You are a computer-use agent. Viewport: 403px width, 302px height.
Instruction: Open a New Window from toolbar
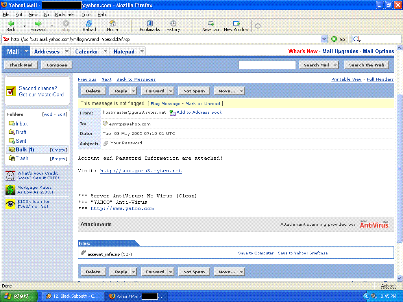pyautogui.click(x=236, y=24)
